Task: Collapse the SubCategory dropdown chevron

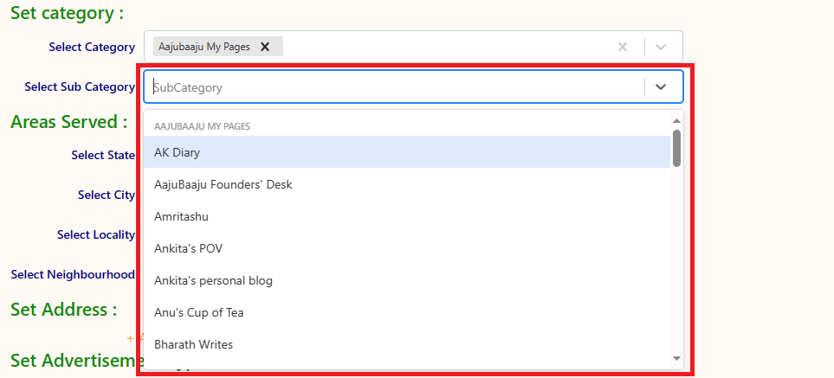Action: tap(662, 86)
